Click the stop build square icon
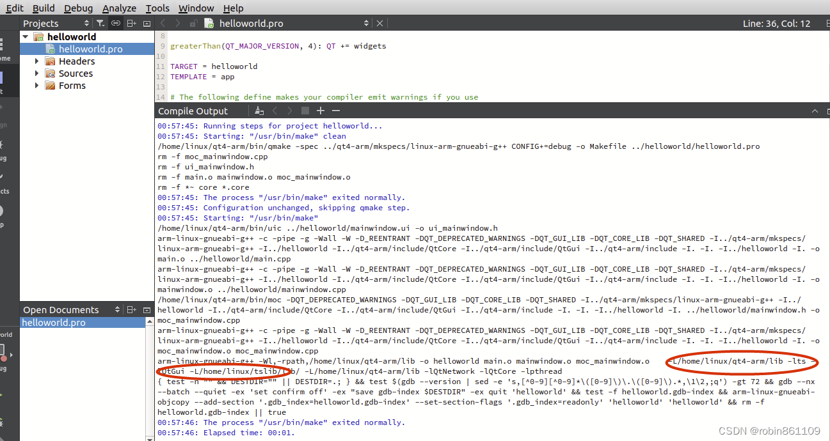Image resolution: width=830 pixels, height=441 pixels. coord(305,111)
